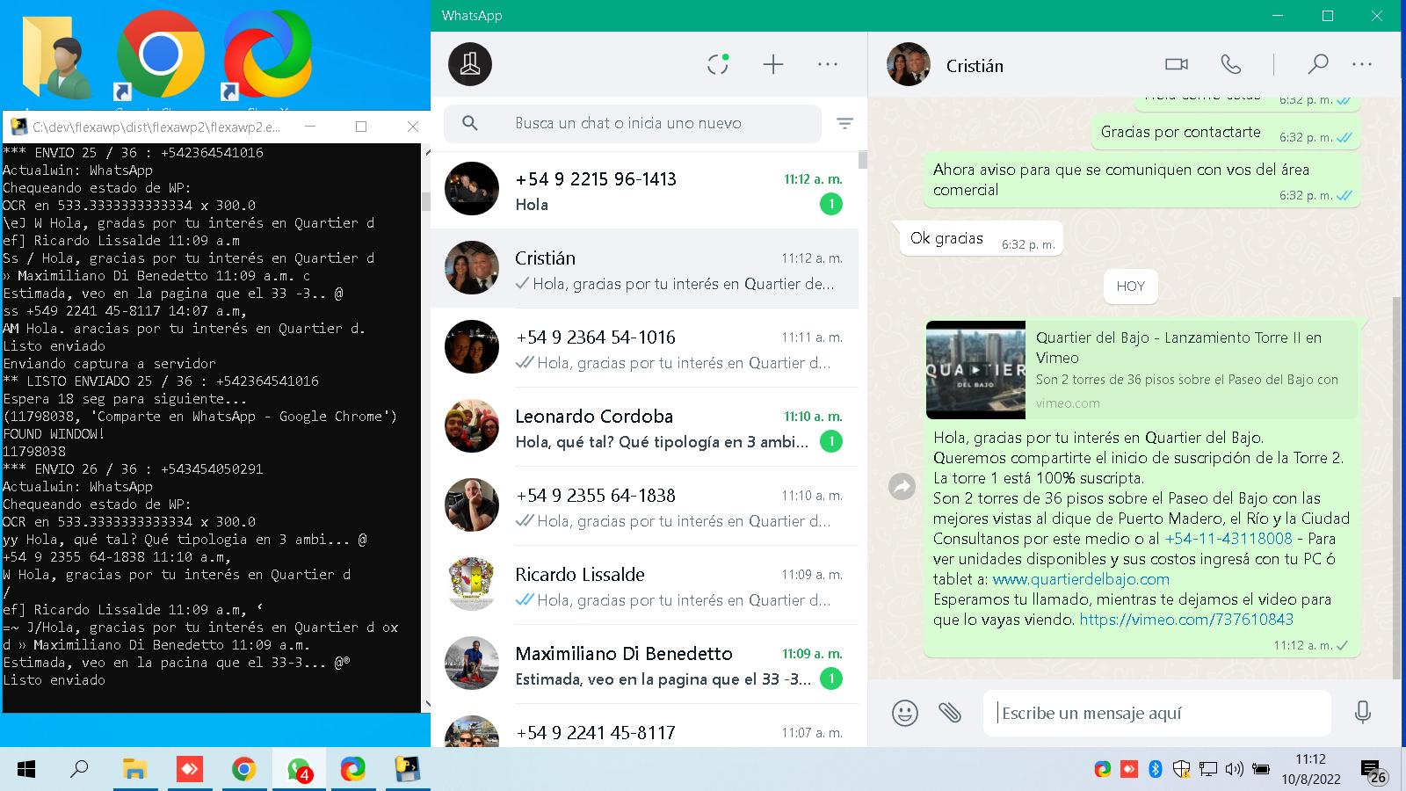Open the attachment paperclip menu
This screenshot has width=1406, height=791.
pyautogui.click(x=950, y=712)
